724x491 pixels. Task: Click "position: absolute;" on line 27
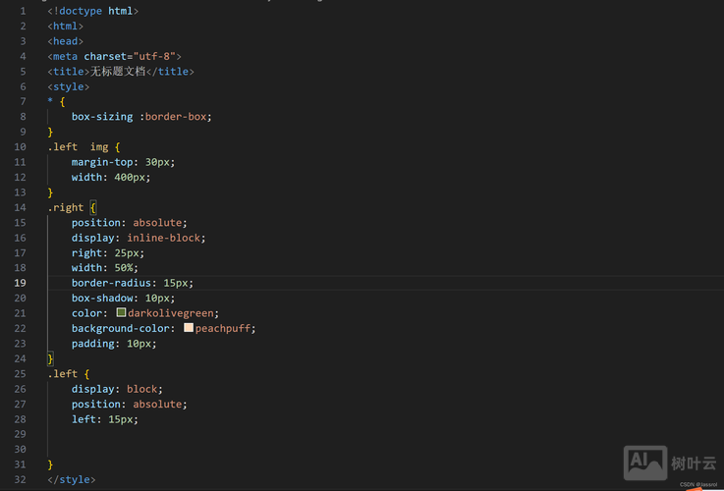pyautogui.click(x=130, y=405)
